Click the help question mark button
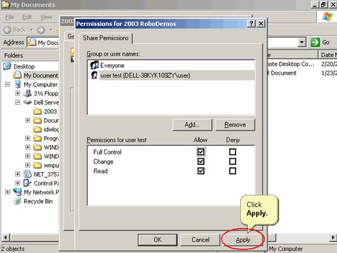Viewport: 337px width, 253px height. point(251,24)
